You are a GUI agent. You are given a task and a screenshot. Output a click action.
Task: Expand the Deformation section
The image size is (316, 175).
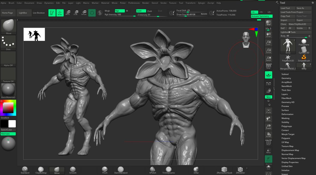(287, 114)
